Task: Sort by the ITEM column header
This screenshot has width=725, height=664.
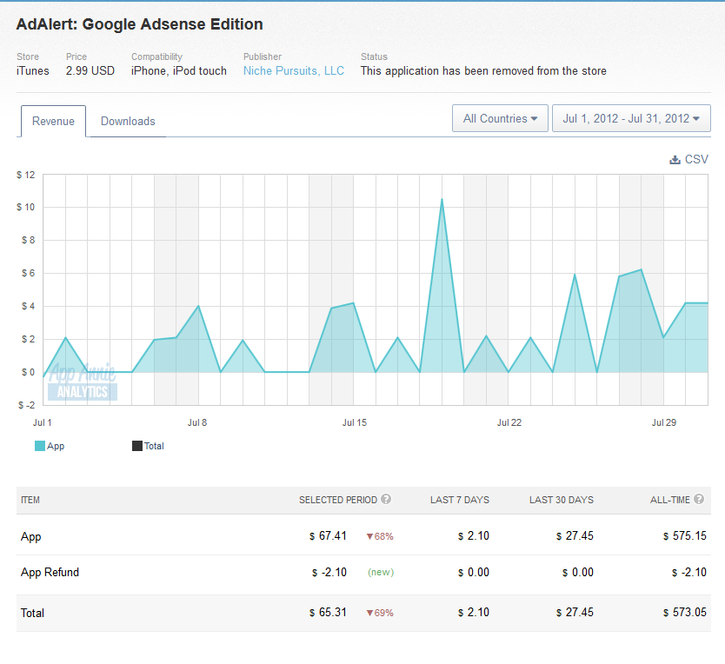Action: [x=30, y=500]
